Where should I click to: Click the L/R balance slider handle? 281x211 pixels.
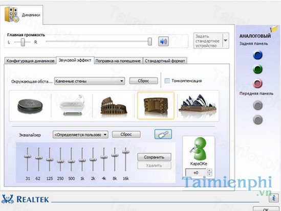[x=23, y=42]
